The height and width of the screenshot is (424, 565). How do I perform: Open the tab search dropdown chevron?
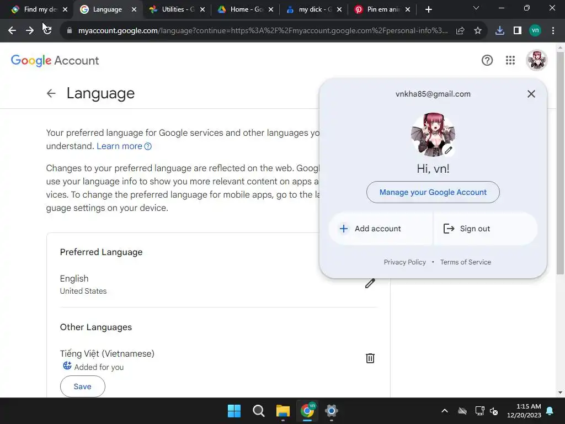476,8
